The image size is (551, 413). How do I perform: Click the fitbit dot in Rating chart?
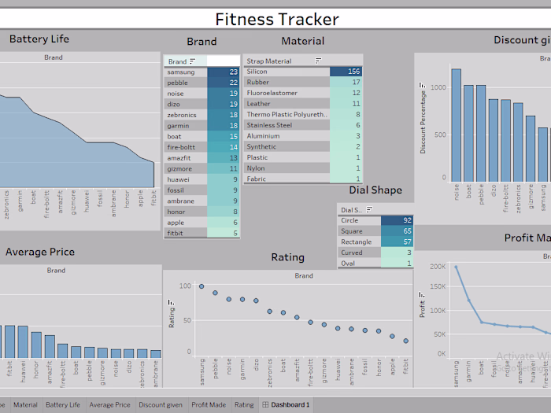[x=406, y=341]
